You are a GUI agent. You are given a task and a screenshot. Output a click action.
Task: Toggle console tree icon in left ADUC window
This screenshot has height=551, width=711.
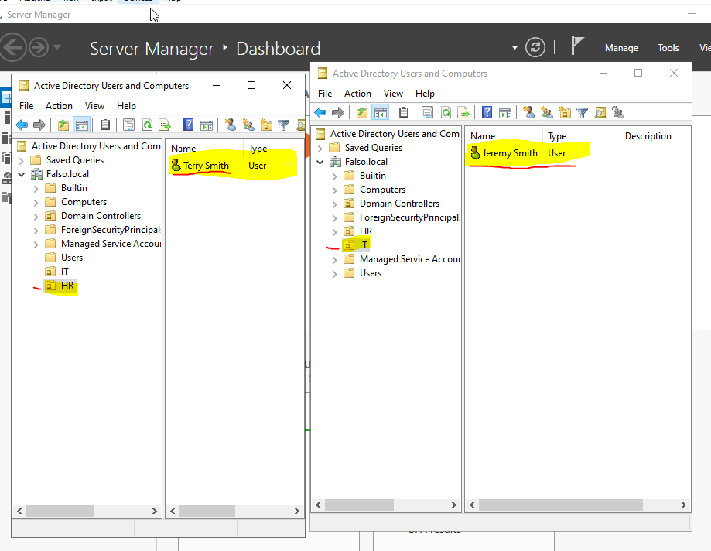click(x=82, y=125)
